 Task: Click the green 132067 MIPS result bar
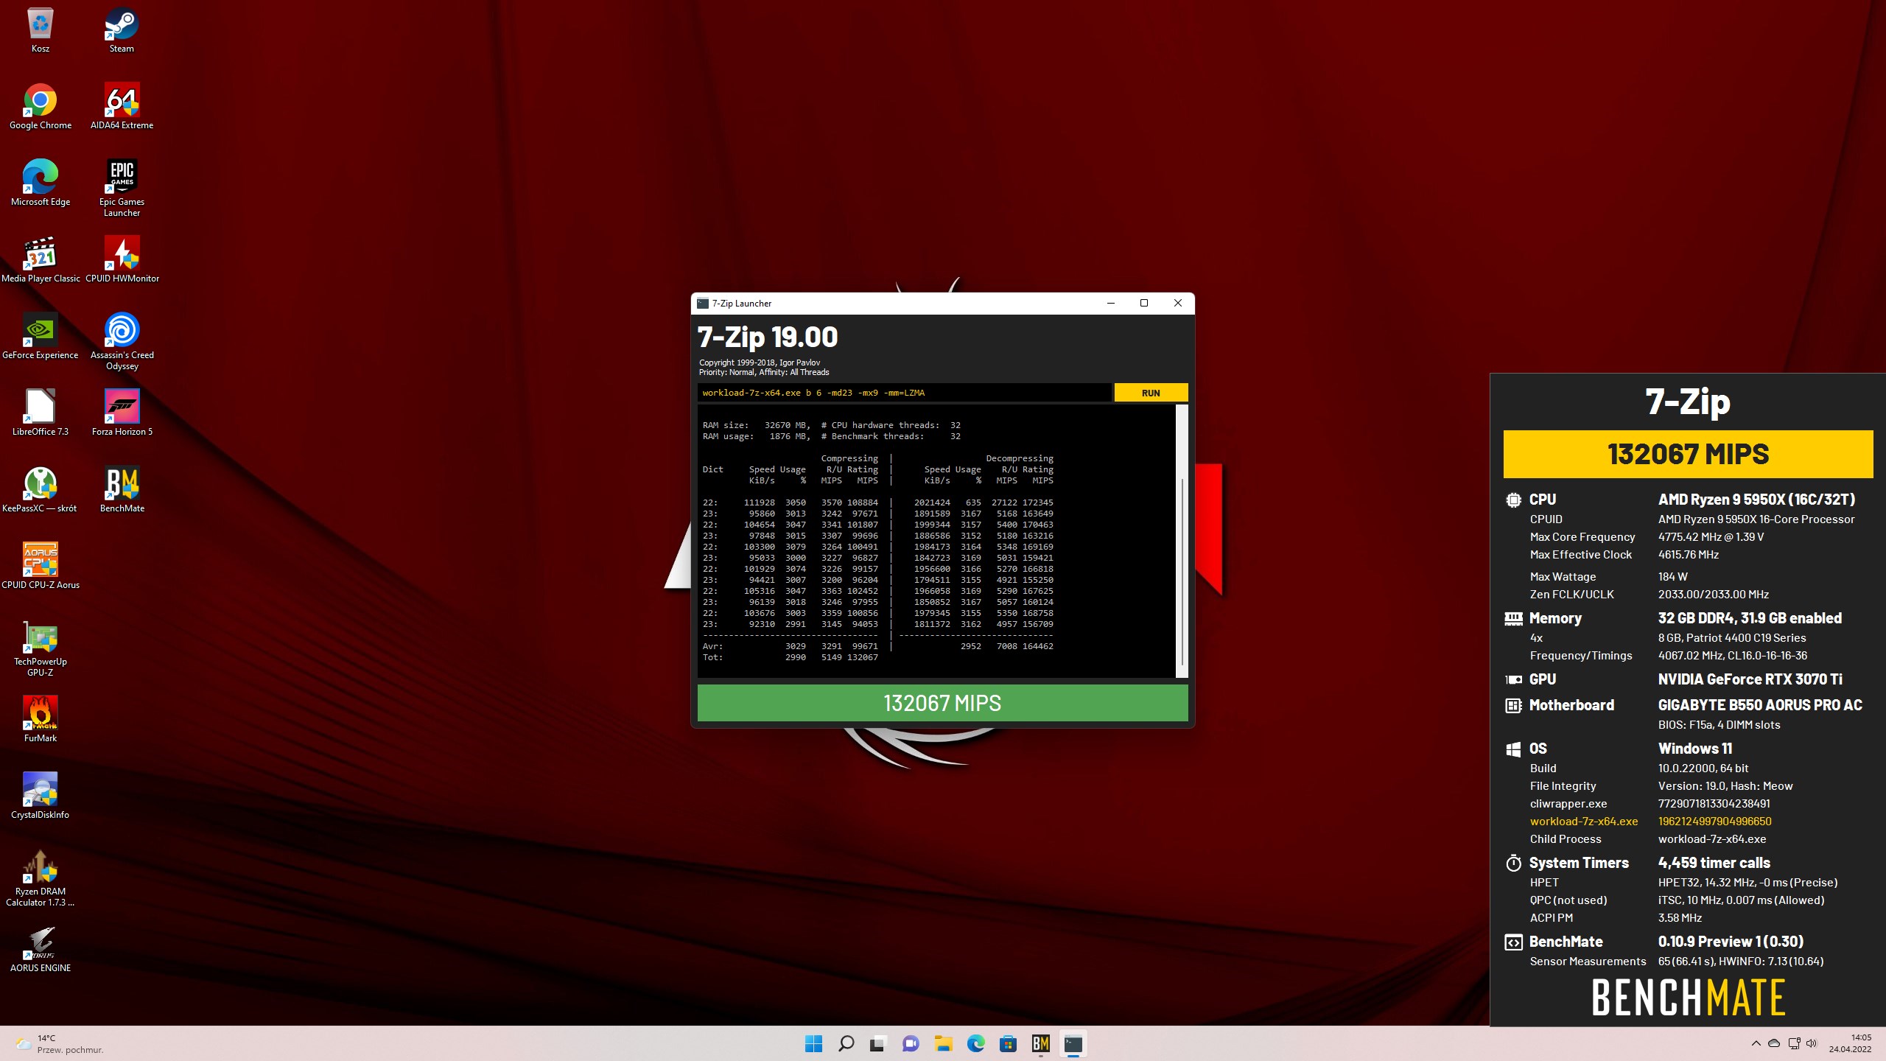(942, 703)
